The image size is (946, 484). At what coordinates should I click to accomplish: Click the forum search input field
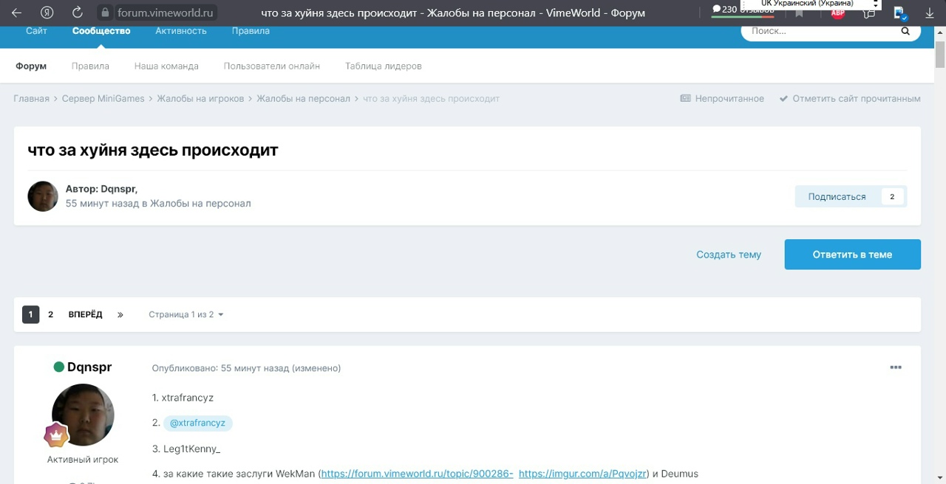[820, 31]
